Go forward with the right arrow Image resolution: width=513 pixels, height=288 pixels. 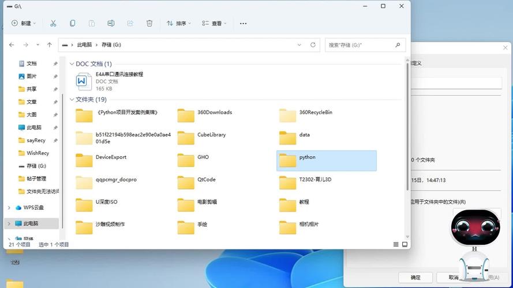pos(25,45)
